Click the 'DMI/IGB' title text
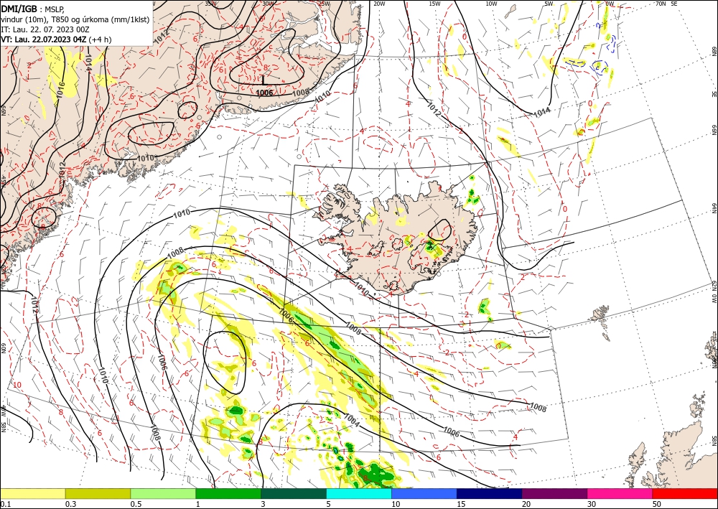The image size is (718, 509). 19,8
